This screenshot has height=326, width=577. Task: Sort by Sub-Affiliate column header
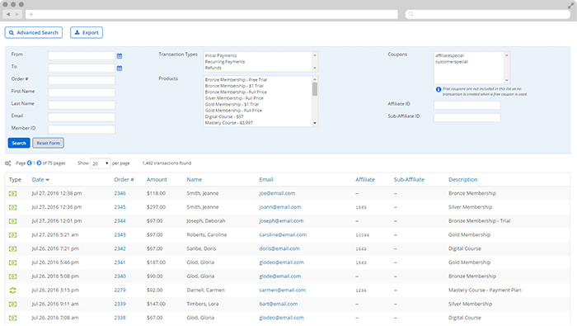[409, 179]
